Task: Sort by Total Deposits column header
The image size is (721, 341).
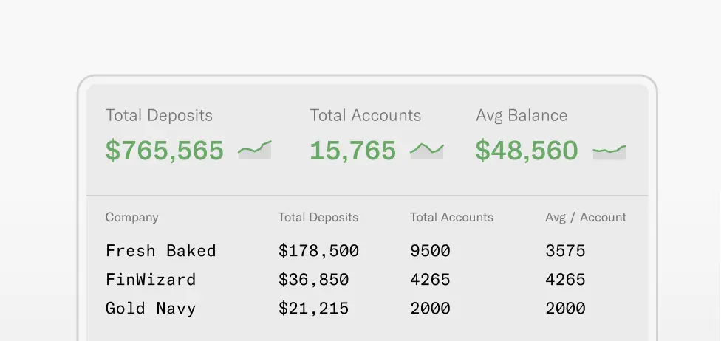Action: coord(318,217)
